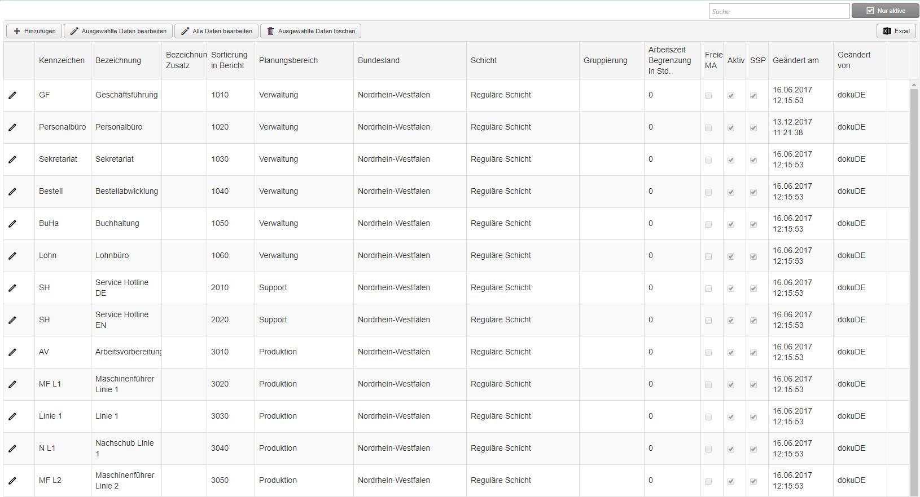Click pencil for Maschinenführer Linie 1 row
The width and height of the screenshot is (920, 497).
(x=12, y=384)
